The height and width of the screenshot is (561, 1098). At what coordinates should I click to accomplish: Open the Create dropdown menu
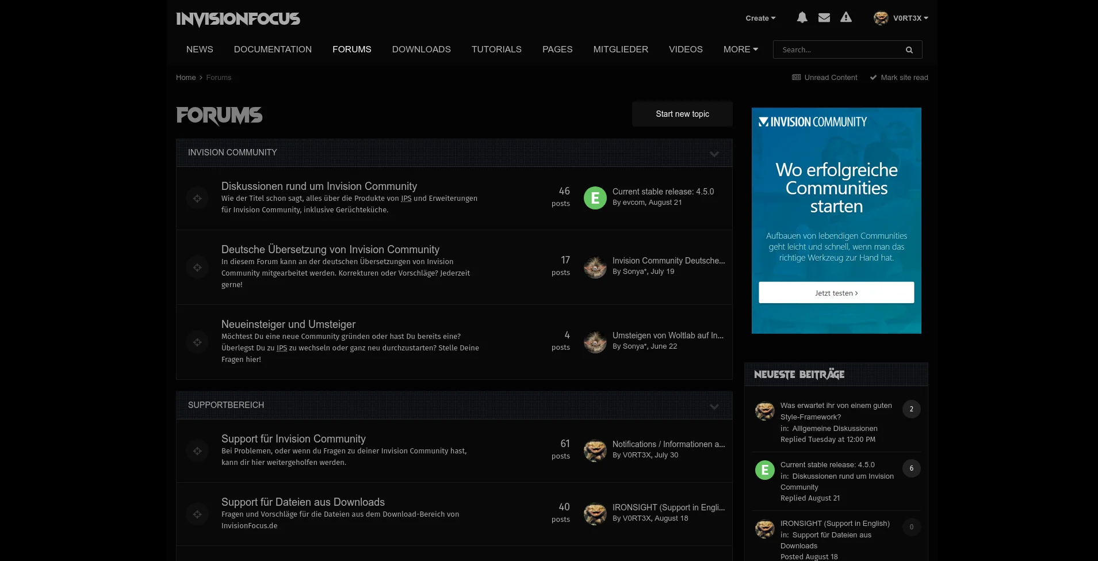click(x=760, y=18)
